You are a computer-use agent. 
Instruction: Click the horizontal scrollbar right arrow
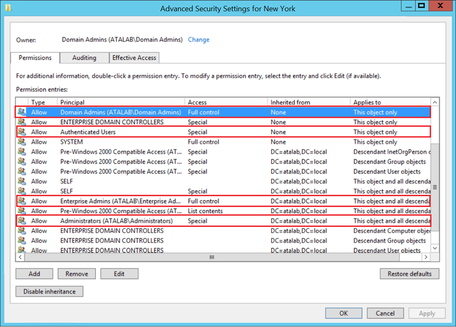pos(426,257)
